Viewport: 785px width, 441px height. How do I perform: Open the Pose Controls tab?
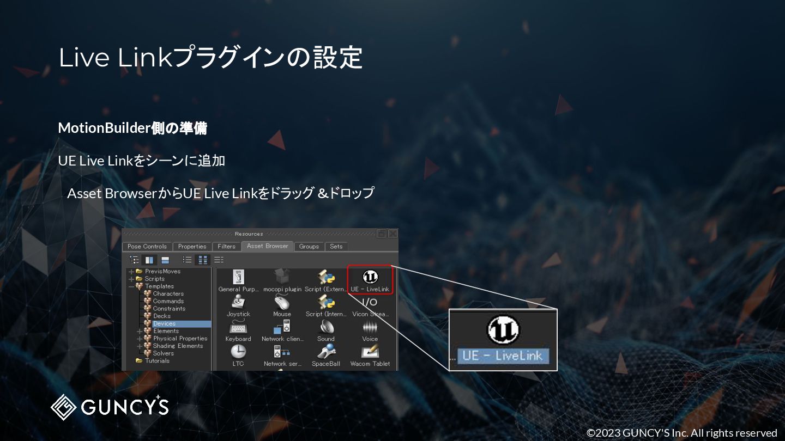(x=147, y=247)
